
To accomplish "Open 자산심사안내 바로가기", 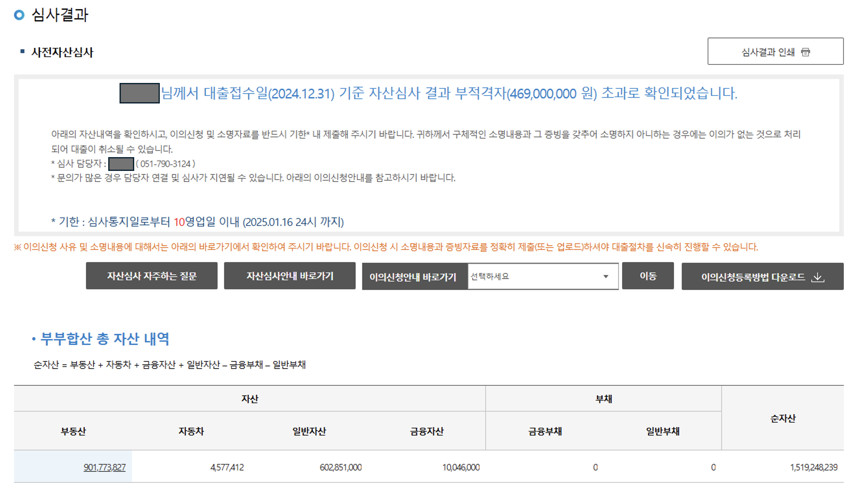I will tap(289, 276).
